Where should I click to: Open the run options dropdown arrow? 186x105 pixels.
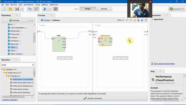pos(50,9)
